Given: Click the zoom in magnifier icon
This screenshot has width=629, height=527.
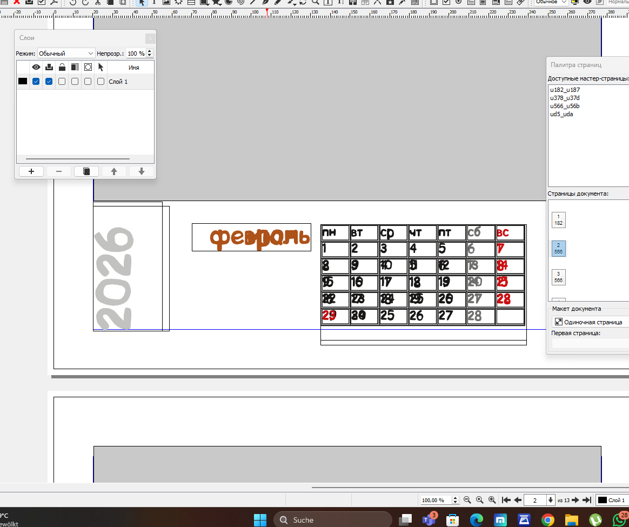Looking at the screenshot, I should [x=492, y=501].
